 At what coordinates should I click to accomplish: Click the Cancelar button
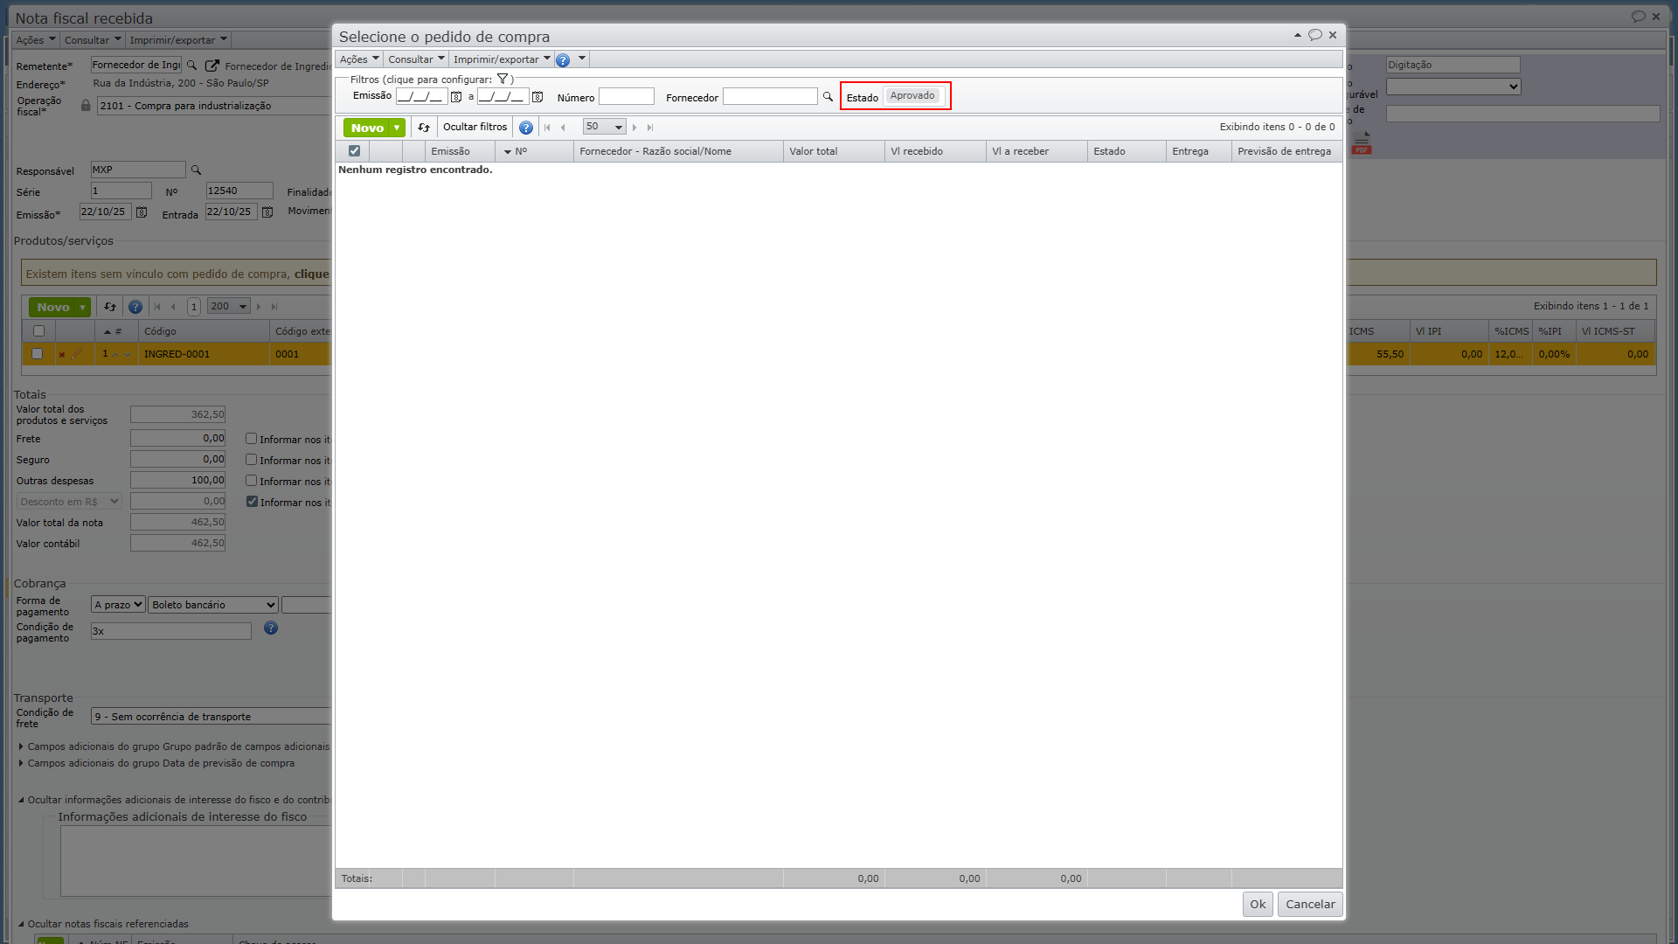[x=1310, y=905]
